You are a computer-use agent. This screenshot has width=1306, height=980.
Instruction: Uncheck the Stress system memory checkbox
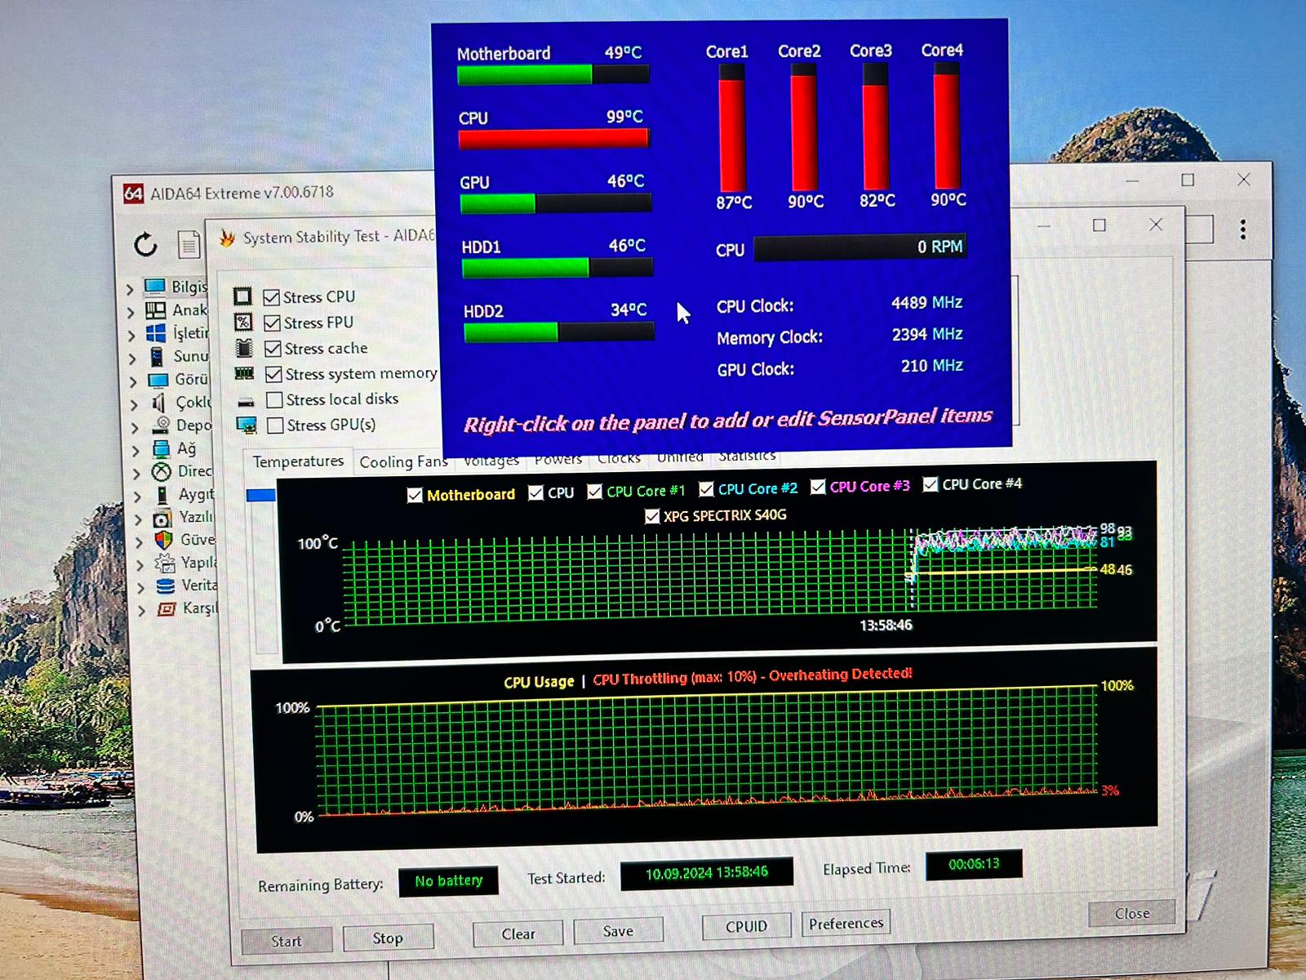274,374
